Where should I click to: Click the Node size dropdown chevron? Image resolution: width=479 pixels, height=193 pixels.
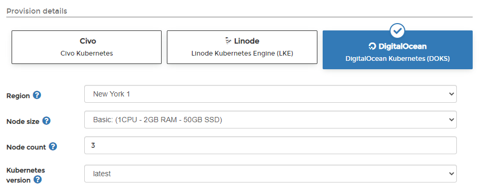tap(452, 120)
